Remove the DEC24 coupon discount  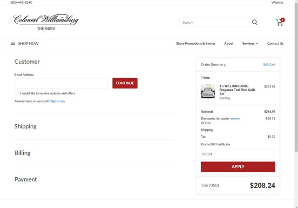point(235,118)
